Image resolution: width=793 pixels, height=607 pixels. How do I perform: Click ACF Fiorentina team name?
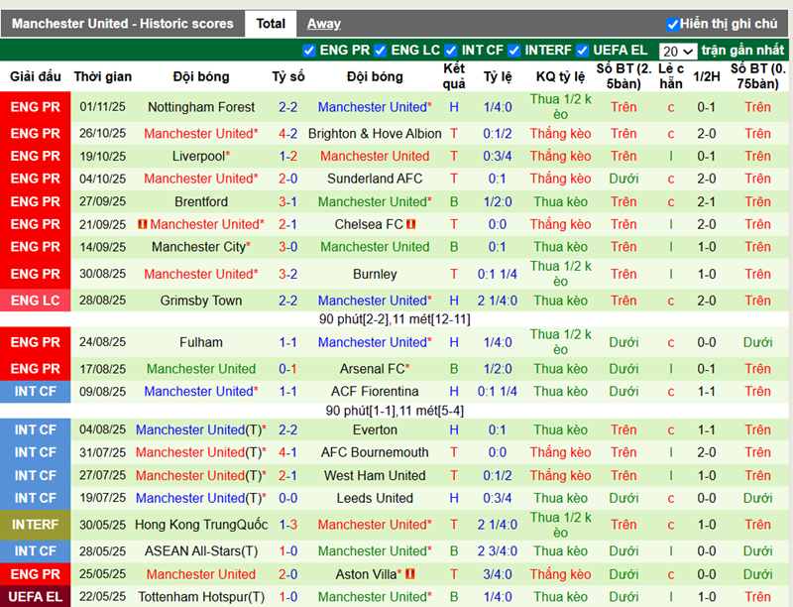click(375, 392)
